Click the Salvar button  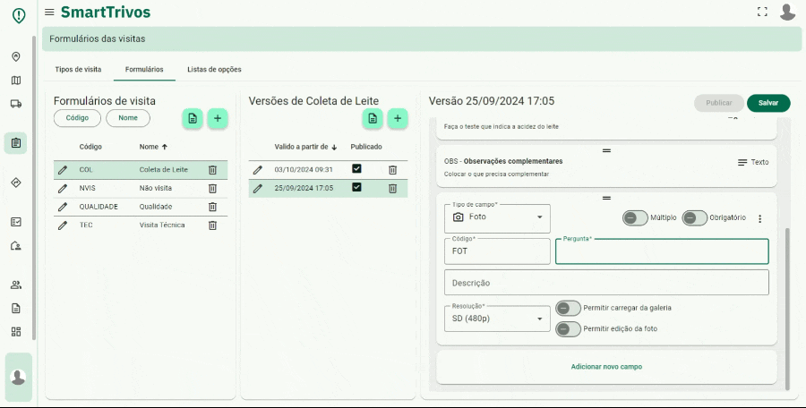(768, 103)
